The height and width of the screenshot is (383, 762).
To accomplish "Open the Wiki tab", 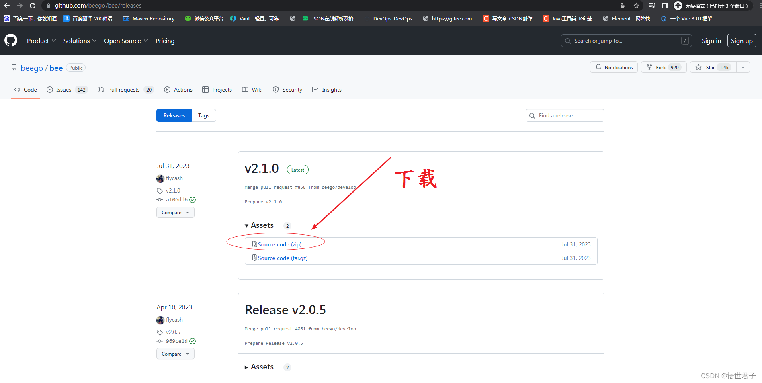I will pos(252,90).
